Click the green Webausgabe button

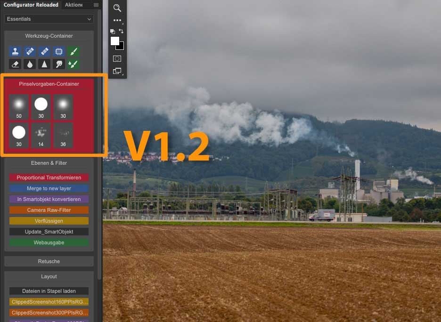[x=49, y=242]
